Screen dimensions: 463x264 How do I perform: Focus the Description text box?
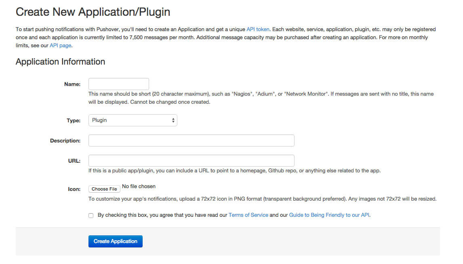[191, 140]
